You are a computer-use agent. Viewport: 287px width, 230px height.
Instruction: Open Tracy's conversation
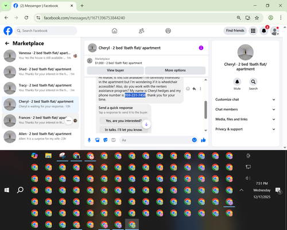pyautogui.click(x=40, y=88)
